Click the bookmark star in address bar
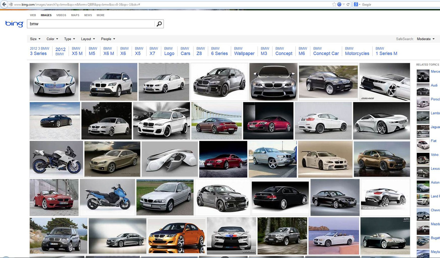 click(334, 4)
